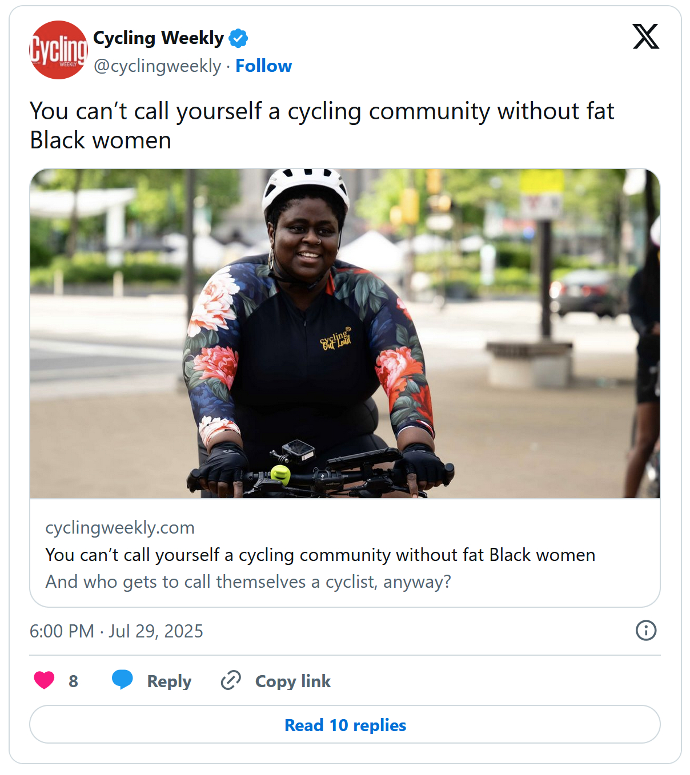Click the chain link icon
690x775 pixels.
(x=231, y=681)
